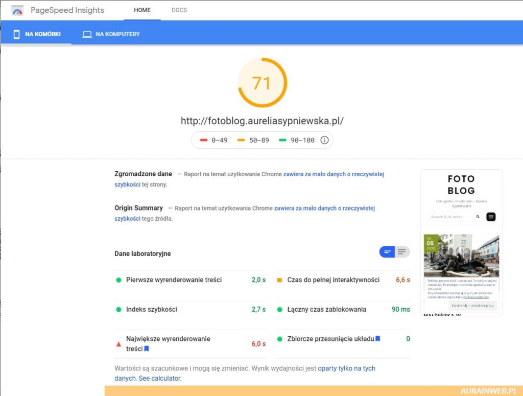Click the mobile page screenshot thumbnail
Screen dimensions: 523x396
pos(461,243)
